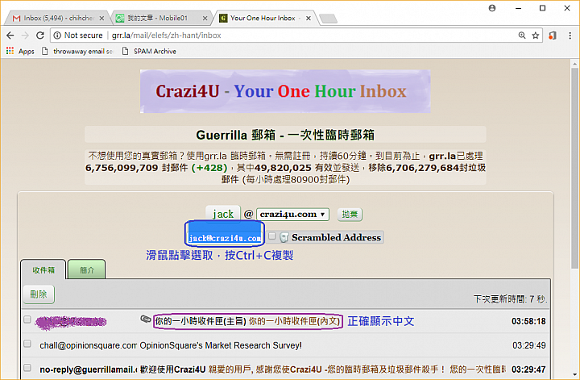Click the 刪除 delete button
Image resolution: width=580 pixels, height=380 pixels.
pos(39,294)
